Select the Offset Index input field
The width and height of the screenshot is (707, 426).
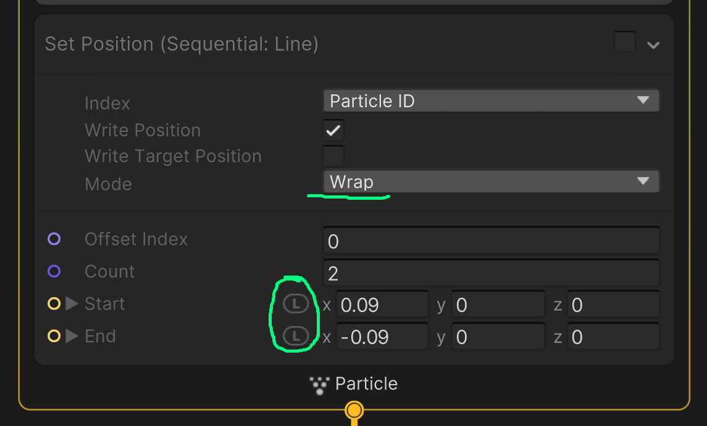(491, 240)
